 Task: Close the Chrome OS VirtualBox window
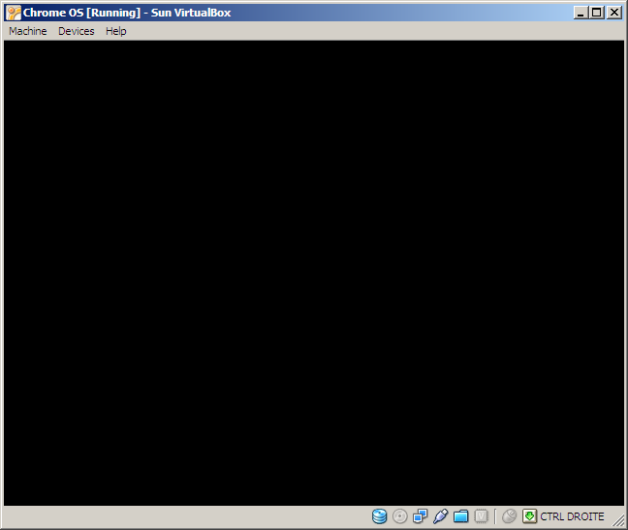614,13
